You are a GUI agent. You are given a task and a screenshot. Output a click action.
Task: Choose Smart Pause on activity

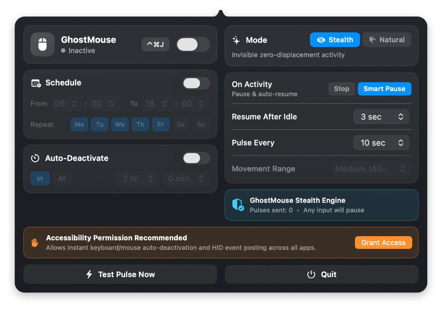pos(385,89)
